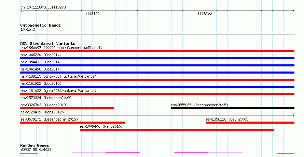Click esv2729439 (Wong2012b) label
The height and width of the screenshot is (157, 304).
43,112
